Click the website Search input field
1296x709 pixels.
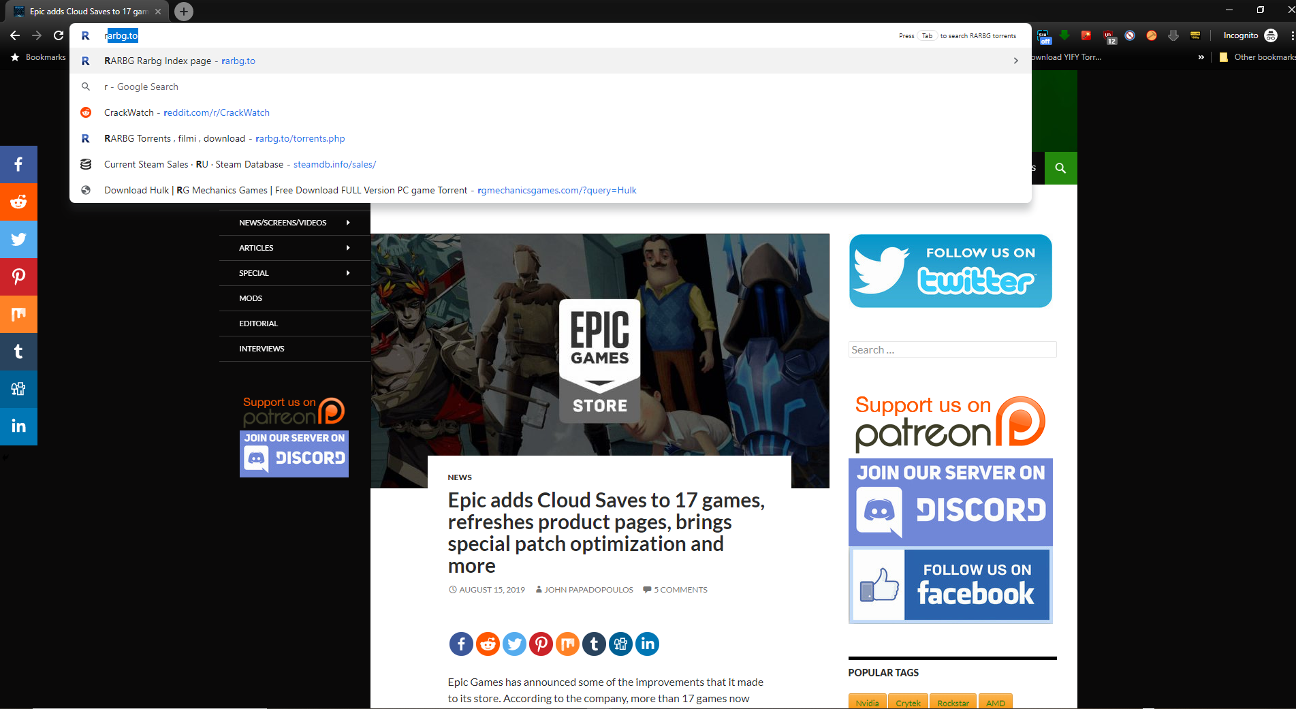pyautogui.click(x=952, y=350)
